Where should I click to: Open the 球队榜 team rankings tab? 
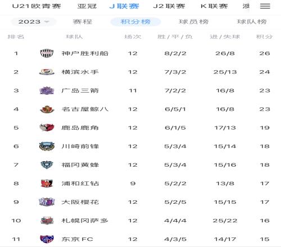[x=252, y=22]
